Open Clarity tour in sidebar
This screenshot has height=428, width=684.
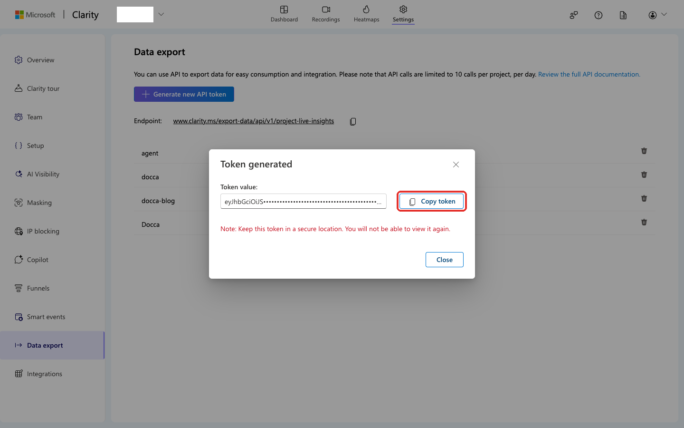(52, 88)
